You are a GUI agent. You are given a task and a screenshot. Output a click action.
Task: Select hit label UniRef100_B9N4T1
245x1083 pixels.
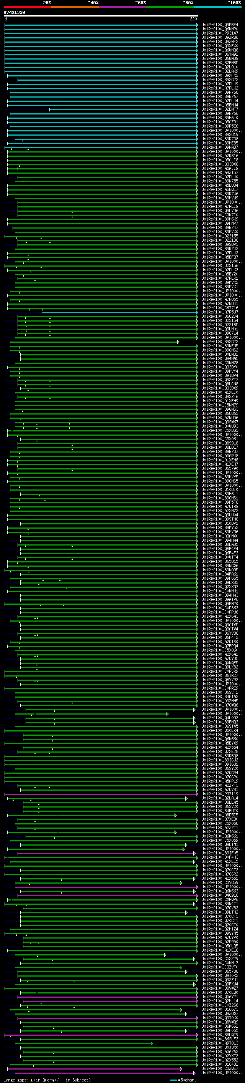[220, 904]
